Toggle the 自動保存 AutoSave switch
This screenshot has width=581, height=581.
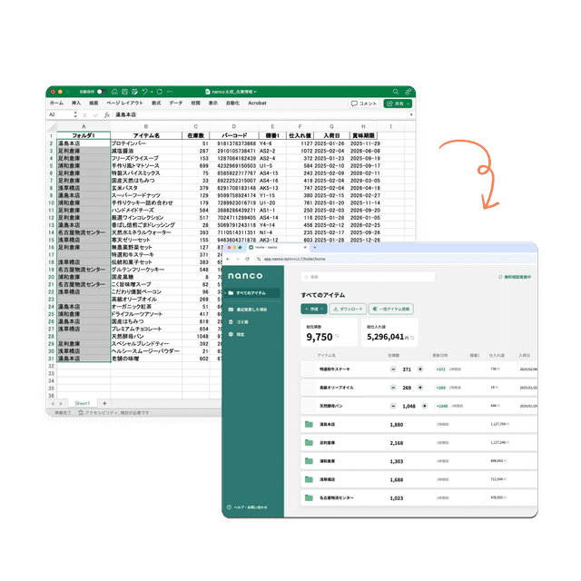102,92
